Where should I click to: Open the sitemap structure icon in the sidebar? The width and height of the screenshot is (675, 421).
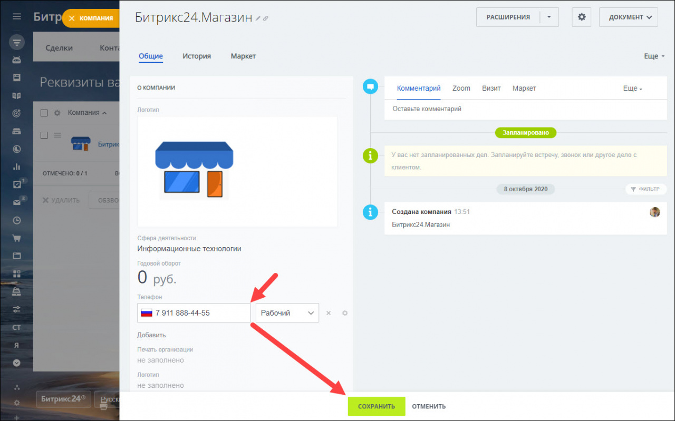(17, 388)
